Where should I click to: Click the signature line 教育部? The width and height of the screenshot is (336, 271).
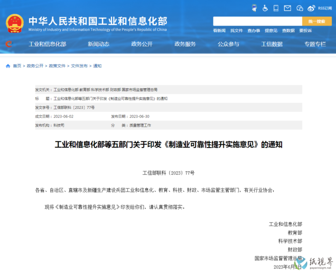point(295,233)
